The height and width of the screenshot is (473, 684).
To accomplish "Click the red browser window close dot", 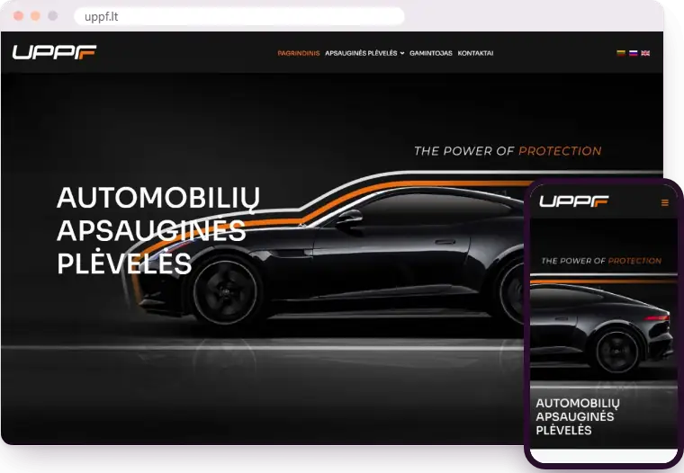I will point(18,16).
